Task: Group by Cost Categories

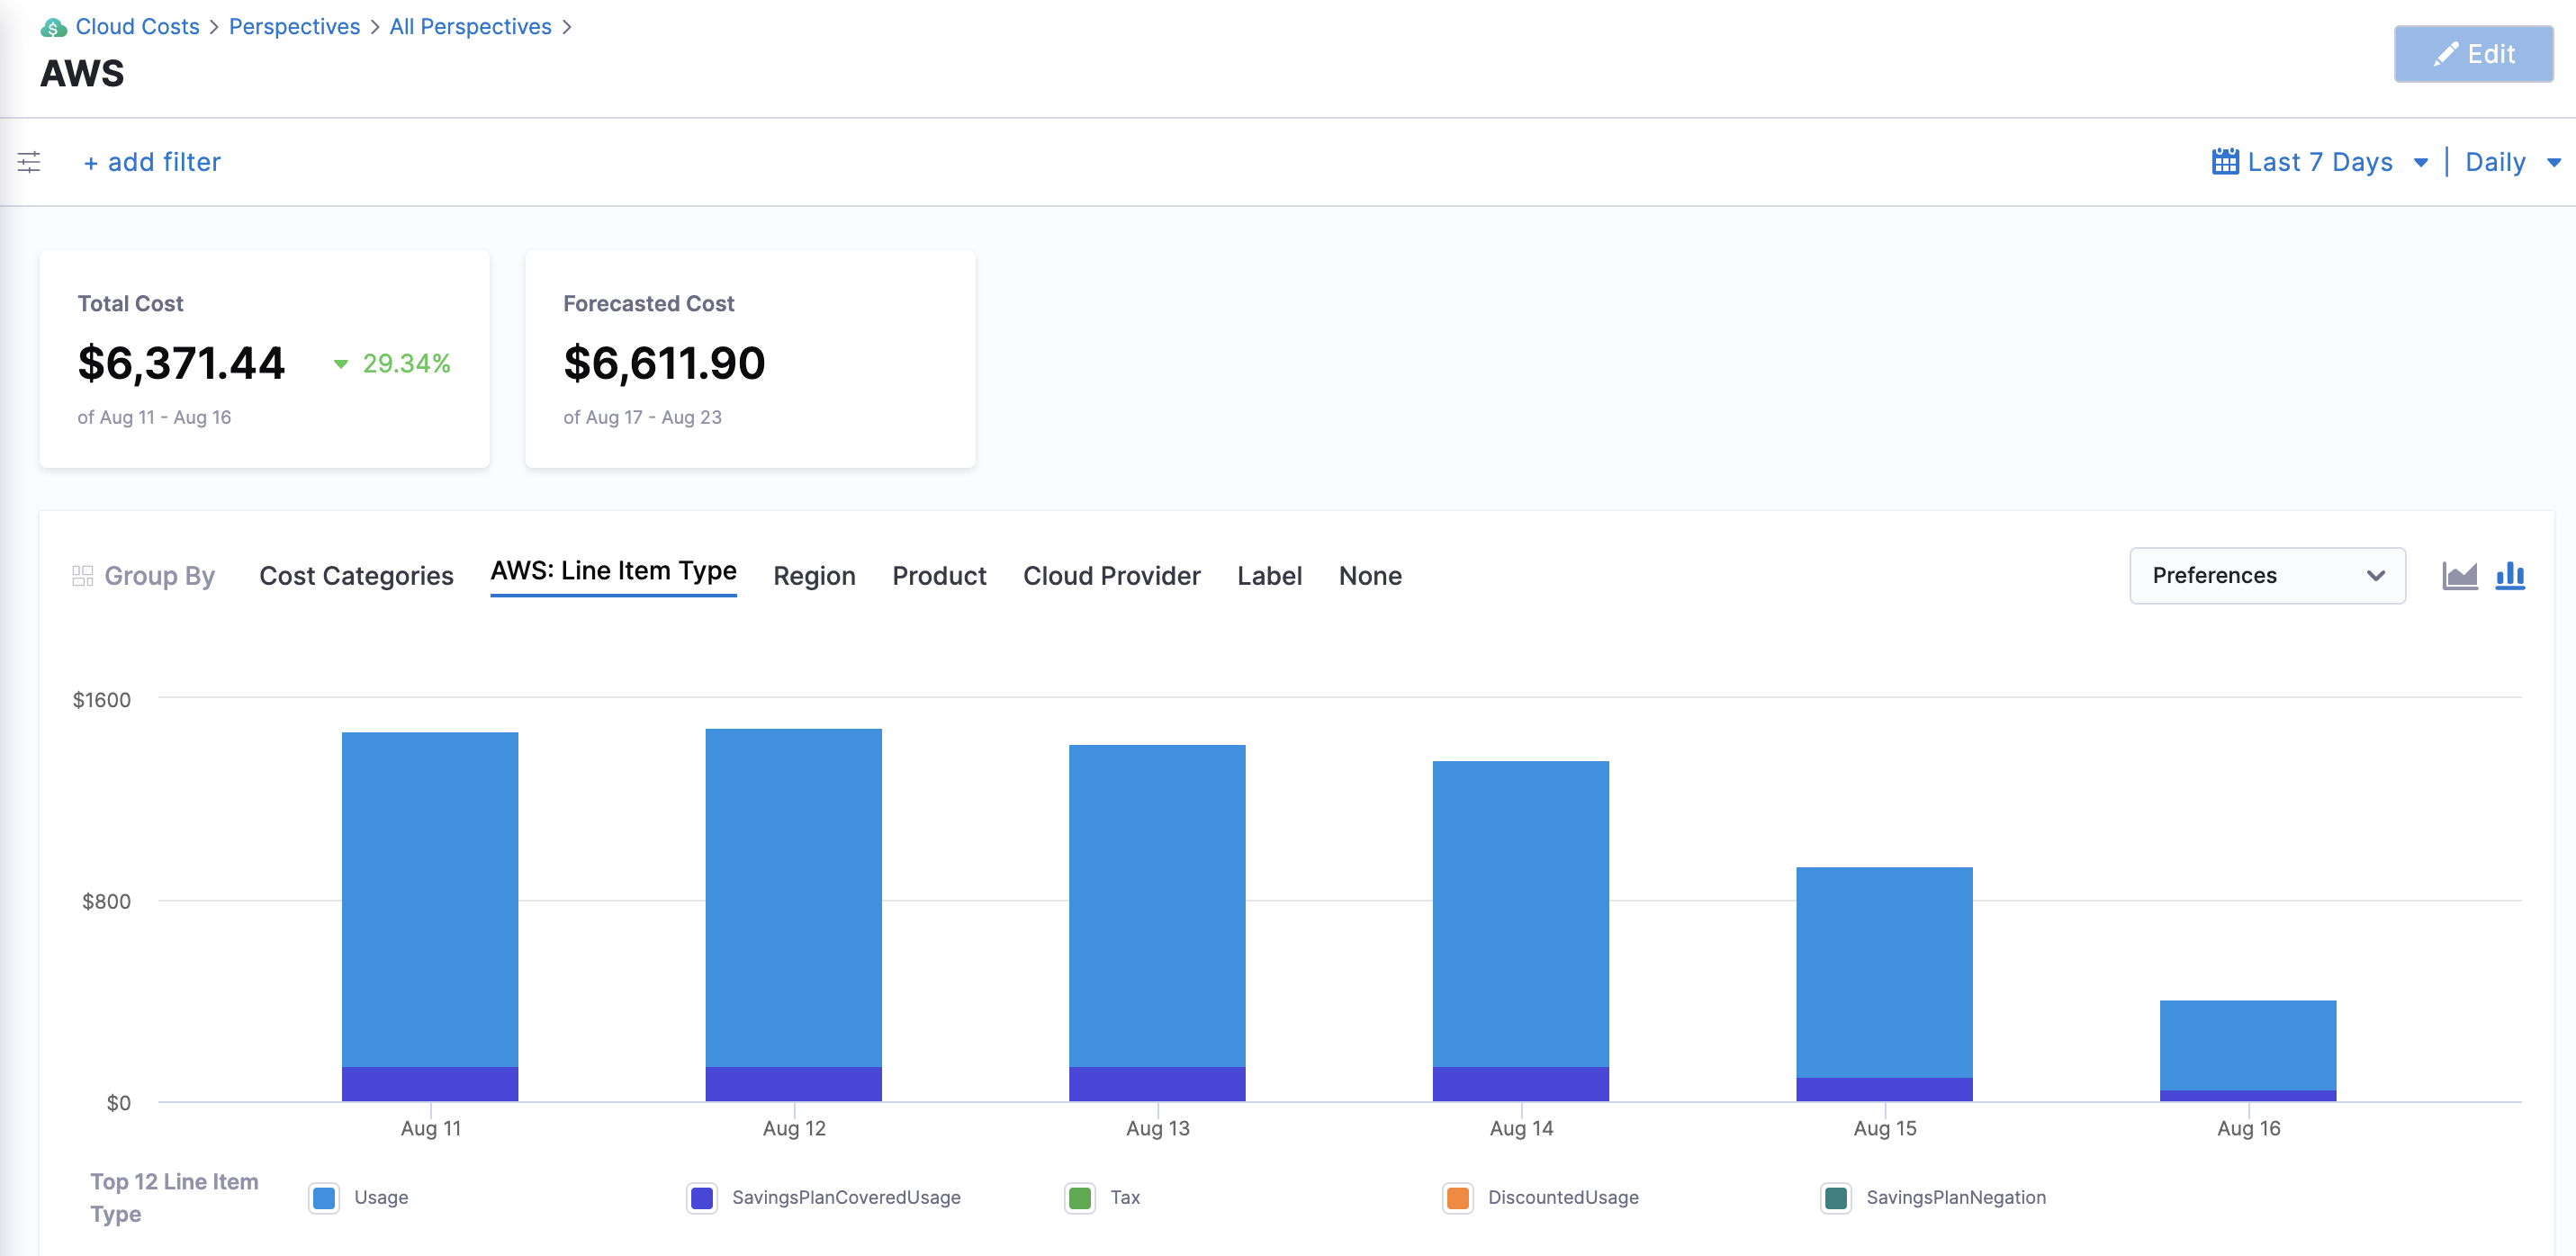Action: pyautogui.click(x=356, y=576)
